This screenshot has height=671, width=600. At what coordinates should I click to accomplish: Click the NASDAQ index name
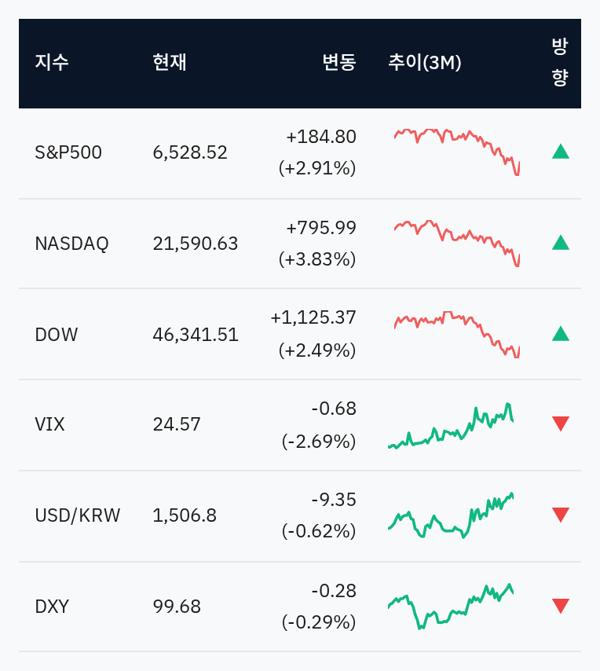(71, 244)
